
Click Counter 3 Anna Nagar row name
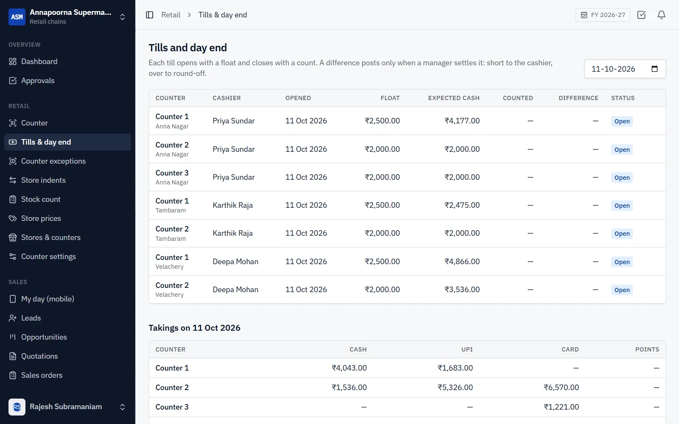point(172,173)
